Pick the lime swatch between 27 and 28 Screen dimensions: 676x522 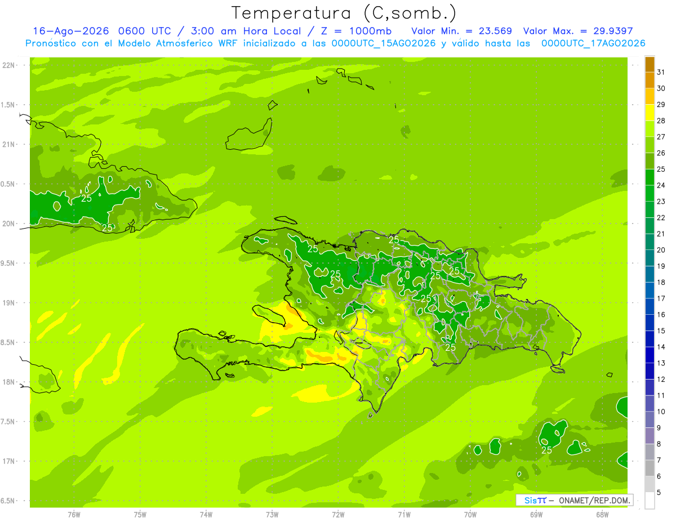click(x=650, y=128)
